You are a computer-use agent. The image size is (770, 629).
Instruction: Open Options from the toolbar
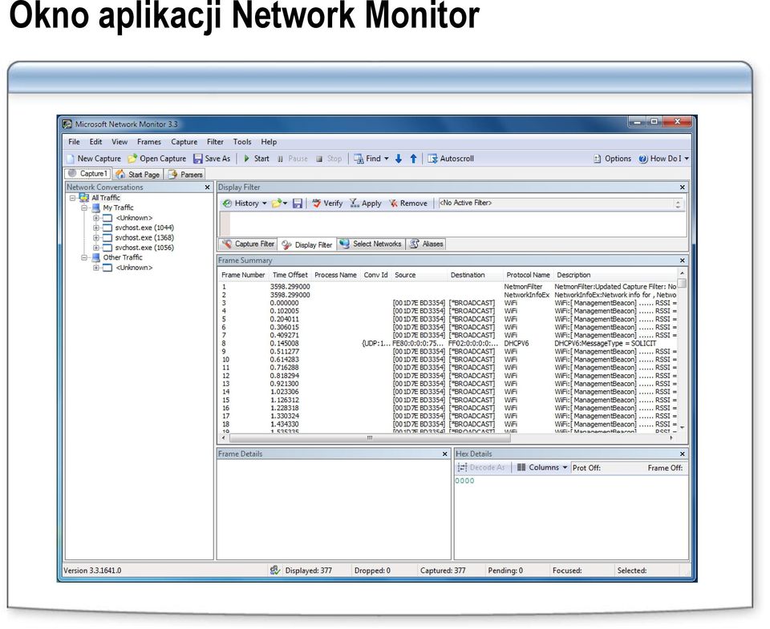(x=612, y=159)
